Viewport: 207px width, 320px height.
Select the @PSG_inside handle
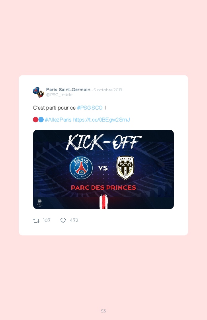pyautogui.click(x=59, y=95)
